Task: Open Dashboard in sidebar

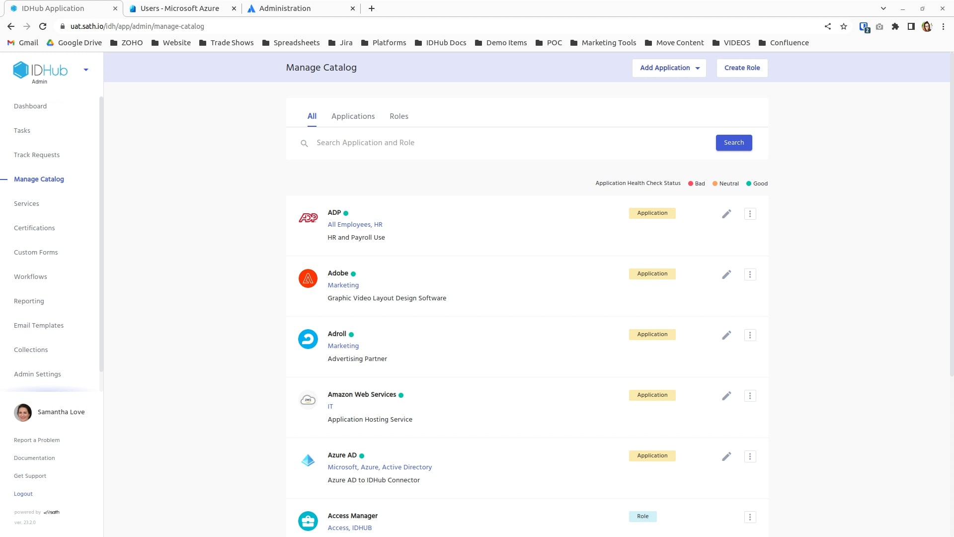Action: [30, 106]
